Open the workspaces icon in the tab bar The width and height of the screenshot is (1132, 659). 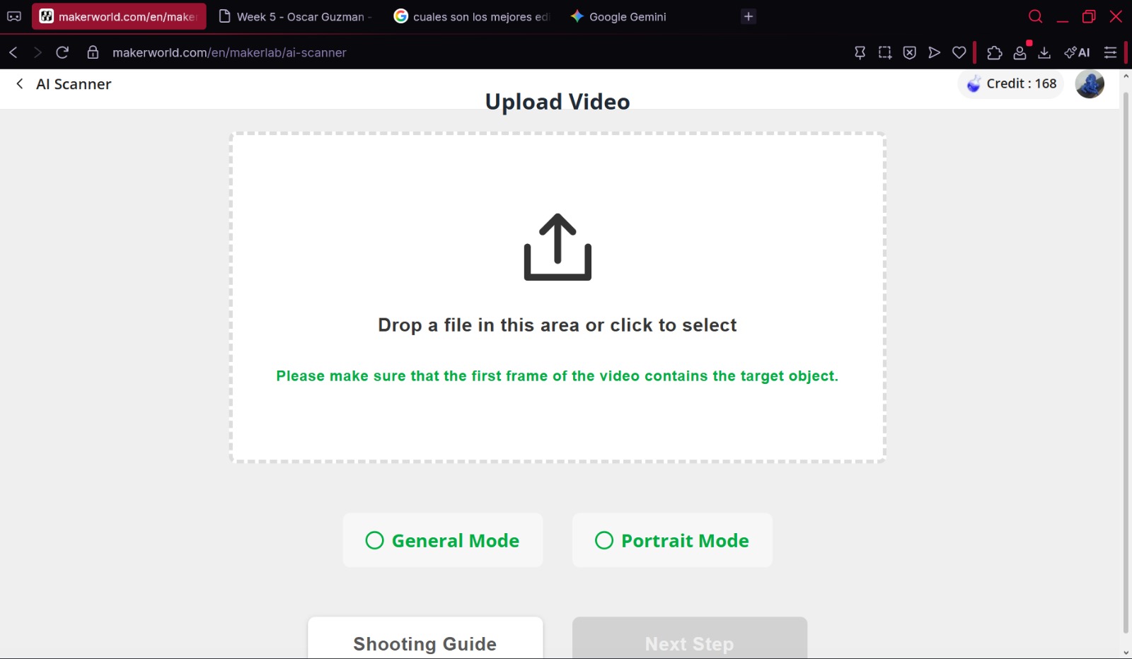14,16
